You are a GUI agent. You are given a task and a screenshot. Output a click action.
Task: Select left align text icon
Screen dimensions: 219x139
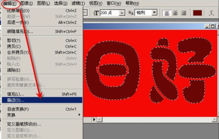[167, 13]
